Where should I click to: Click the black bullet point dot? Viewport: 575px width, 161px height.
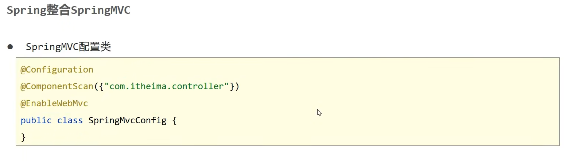(10, 47)
